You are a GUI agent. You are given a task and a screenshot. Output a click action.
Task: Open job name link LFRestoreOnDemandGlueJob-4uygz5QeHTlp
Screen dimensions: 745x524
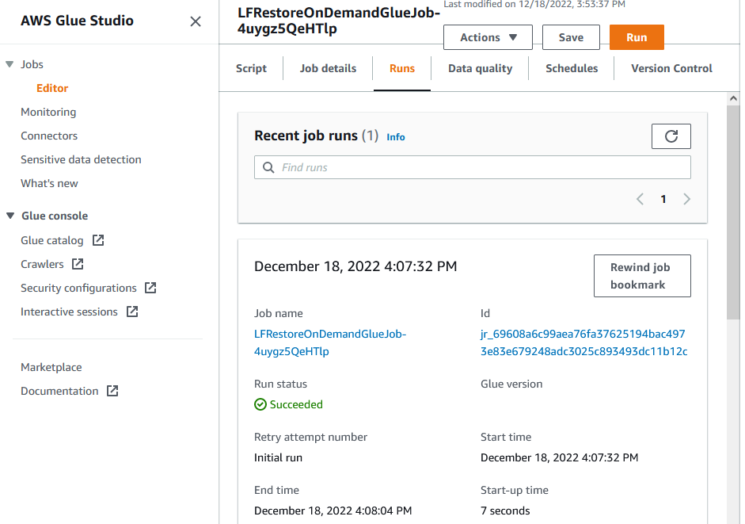click(330, 342)
